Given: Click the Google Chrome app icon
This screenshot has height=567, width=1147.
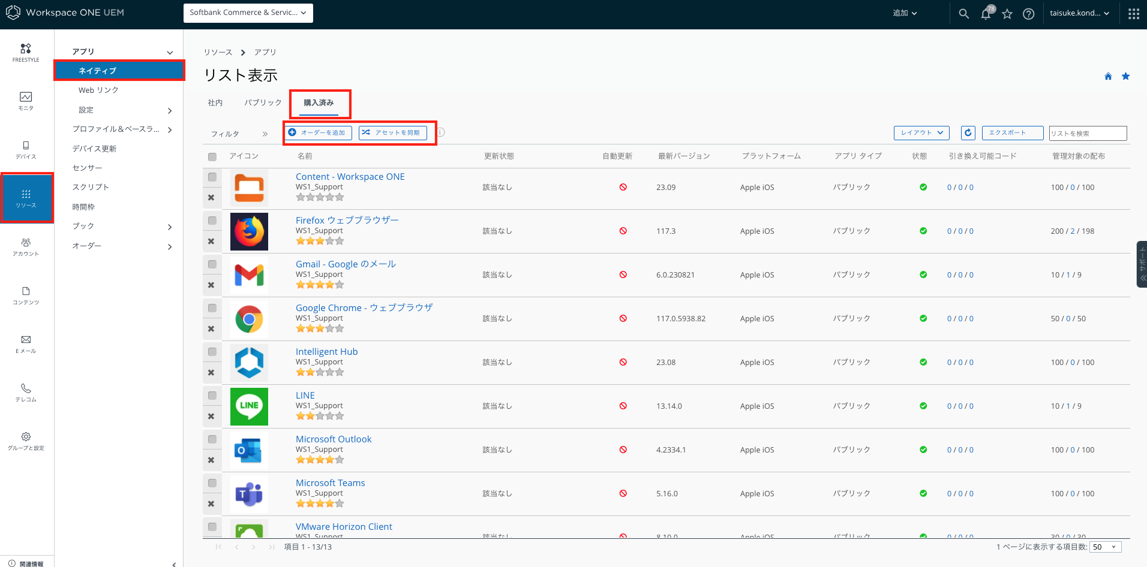Looking at the screenshot, I should point(249,319).
